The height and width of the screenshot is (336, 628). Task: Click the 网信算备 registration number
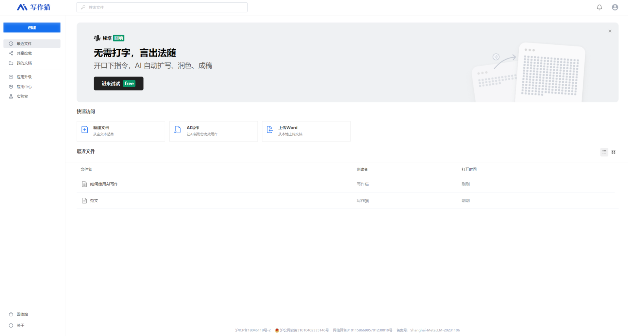(x=363, y=330)
